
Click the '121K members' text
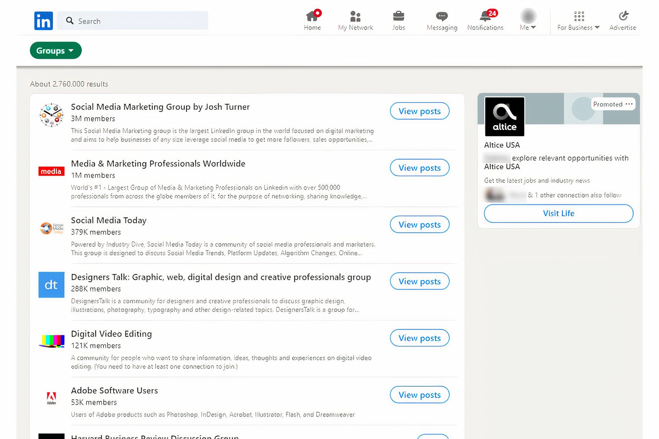tap(96, 346)
